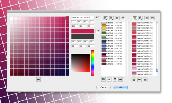Screen dimensions: 172x103
Task: Confirm the dialog with the OK button
Action: pos(121,87)
